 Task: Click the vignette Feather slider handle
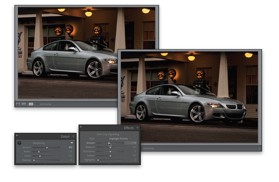(110, 156)
